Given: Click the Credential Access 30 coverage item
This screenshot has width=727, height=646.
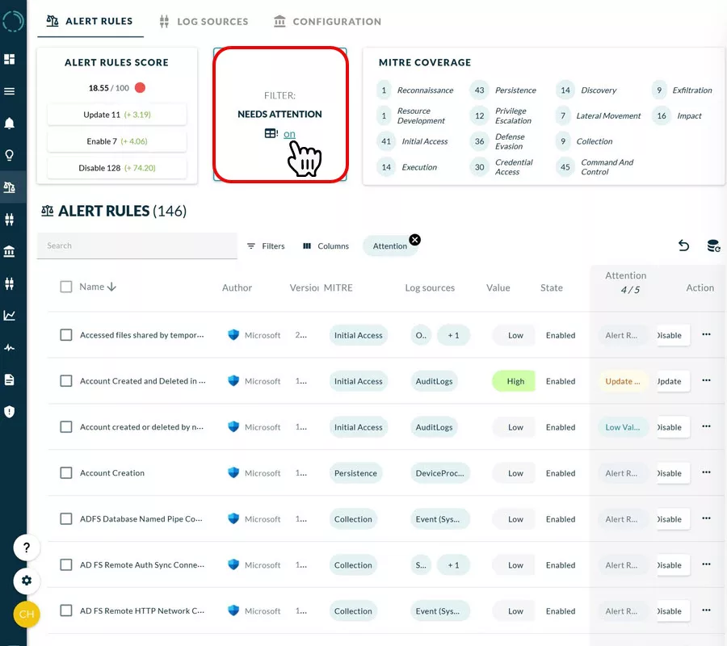Looking at the screenshot, I should (x=502, y=167).
